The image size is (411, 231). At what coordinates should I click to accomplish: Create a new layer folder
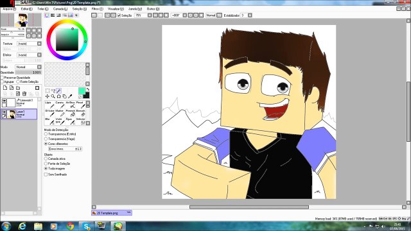18,88
